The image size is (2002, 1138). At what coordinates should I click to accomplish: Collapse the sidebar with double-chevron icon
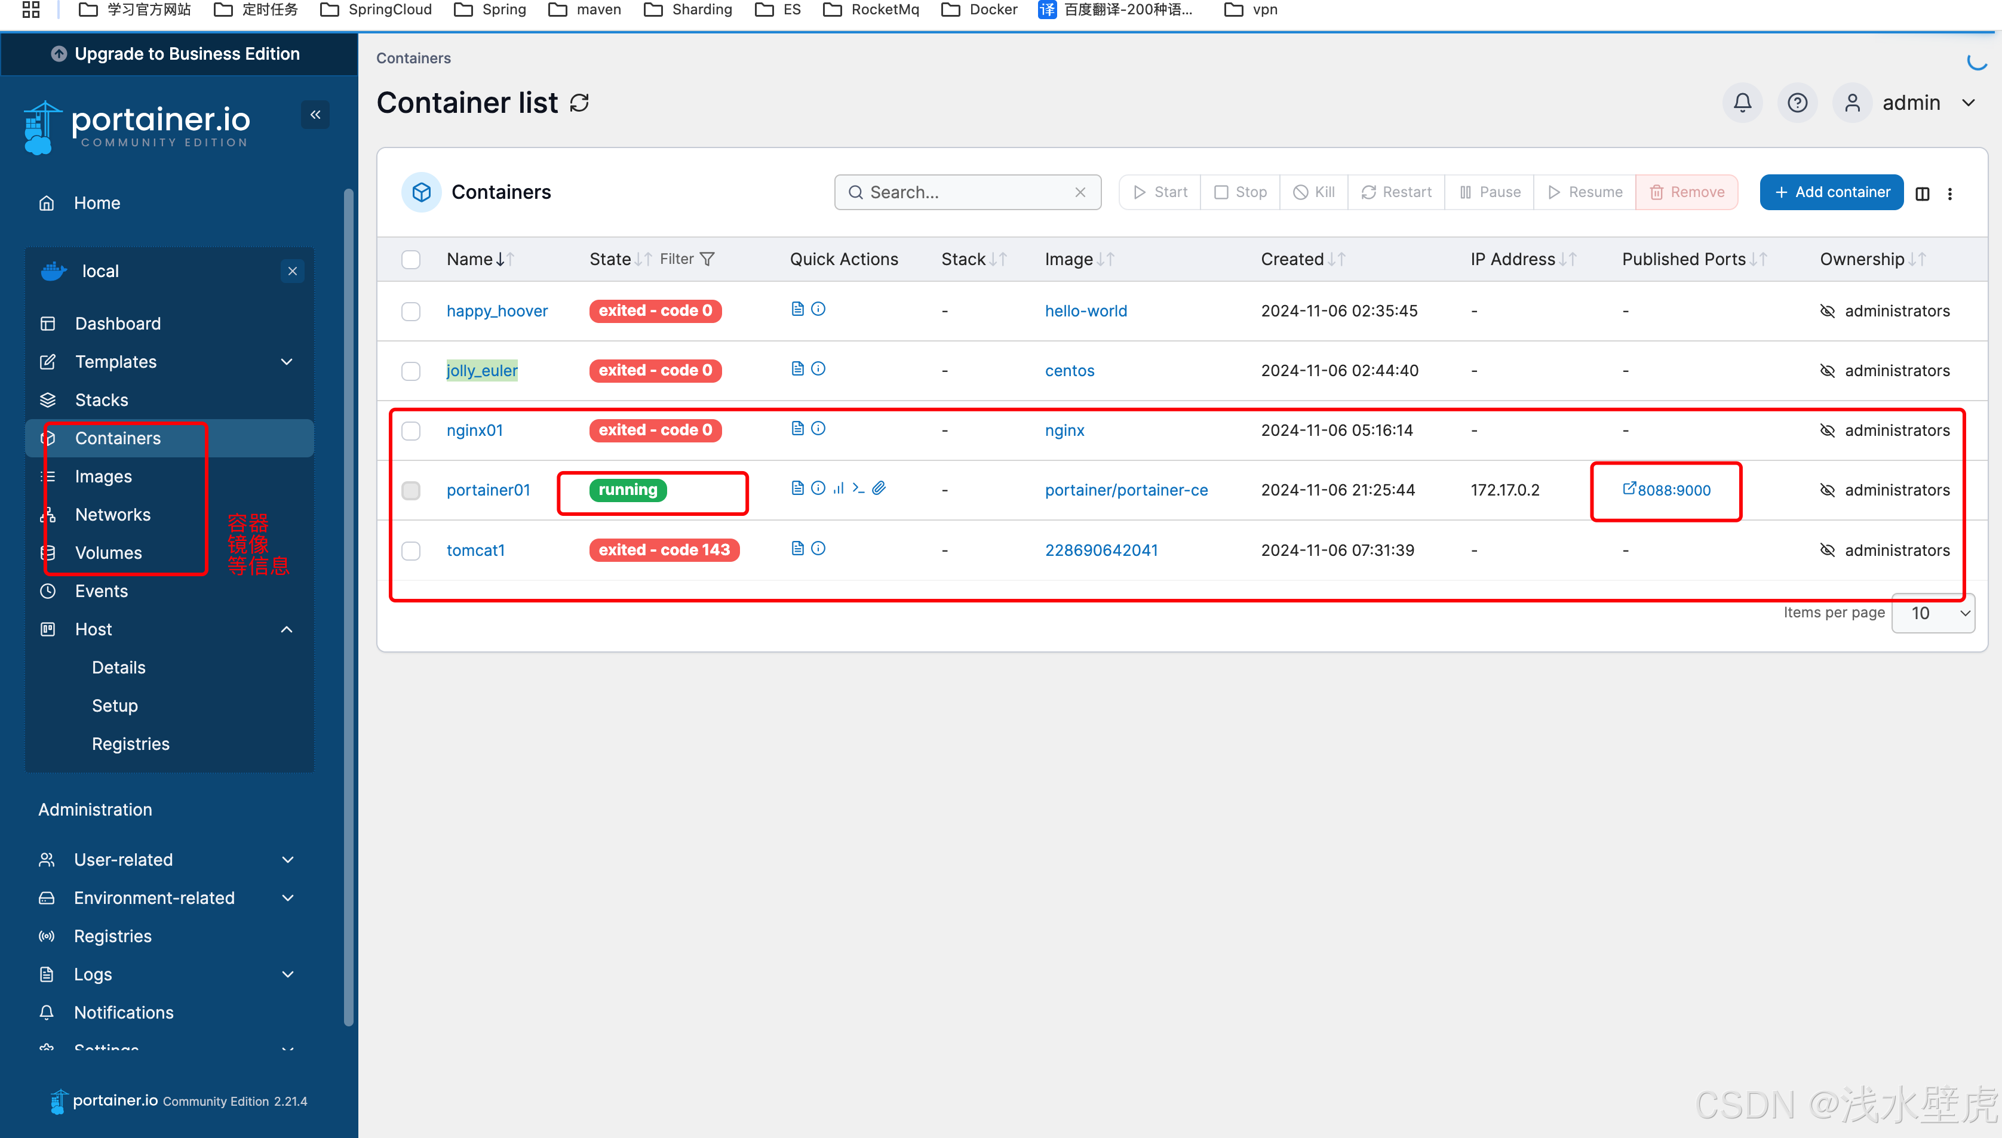[x=315, y=115]
